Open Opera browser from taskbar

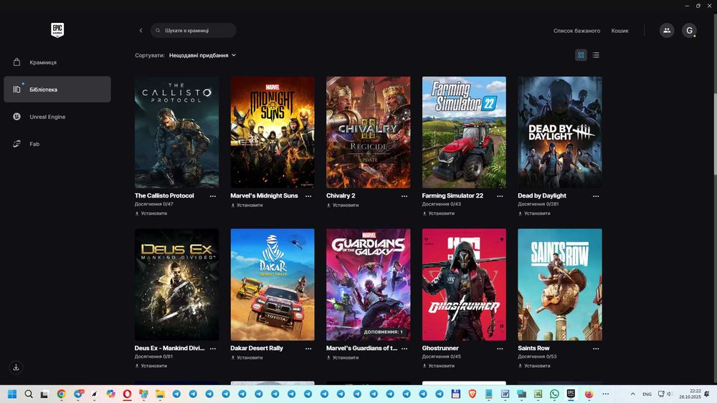click(x=127, y=394)
